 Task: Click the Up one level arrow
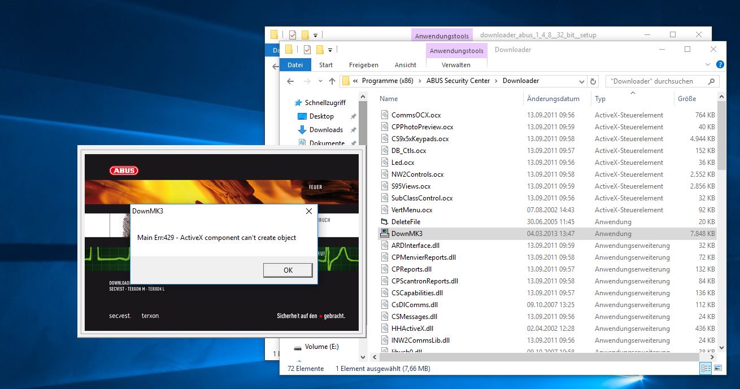[x=332, y=81]
